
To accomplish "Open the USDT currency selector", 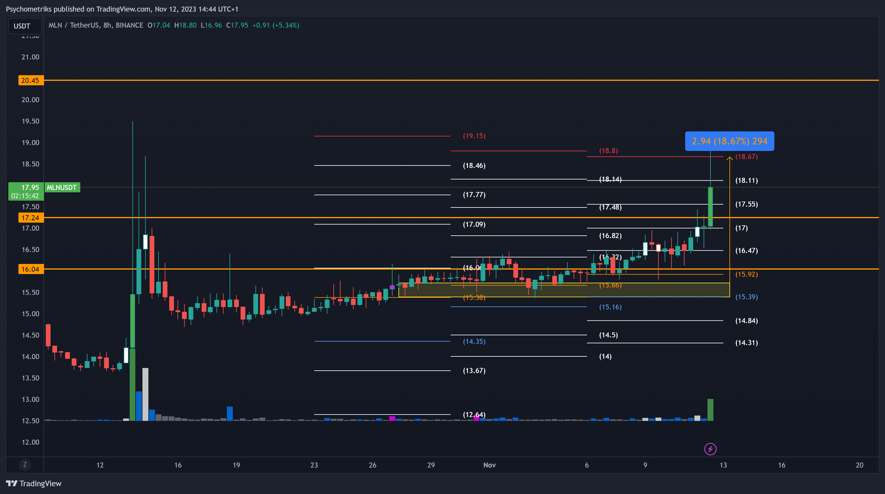I will coord(25,26).
